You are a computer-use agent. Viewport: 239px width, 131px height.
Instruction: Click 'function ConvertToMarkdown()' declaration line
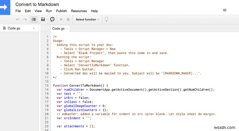(x=81, y=85)
